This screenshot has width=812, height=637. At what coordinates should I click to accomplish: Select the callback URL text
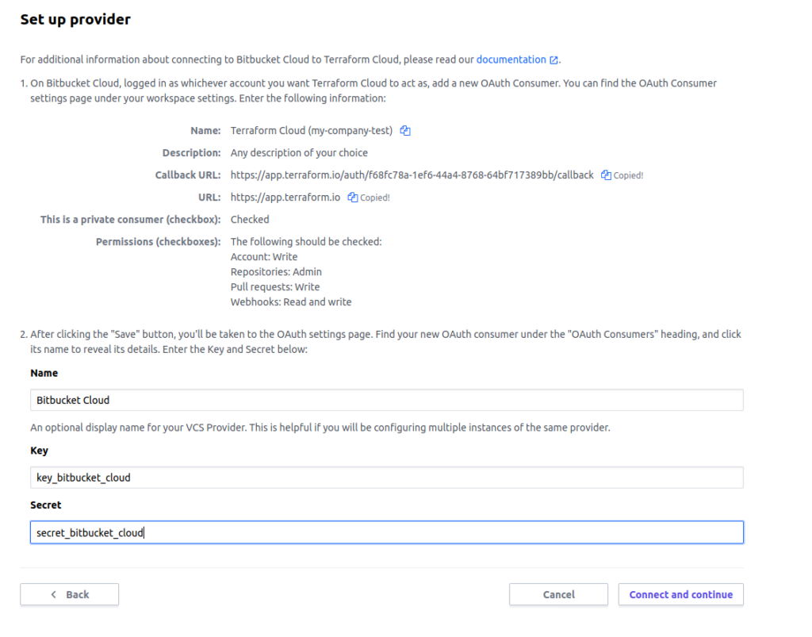click(412, 175)
